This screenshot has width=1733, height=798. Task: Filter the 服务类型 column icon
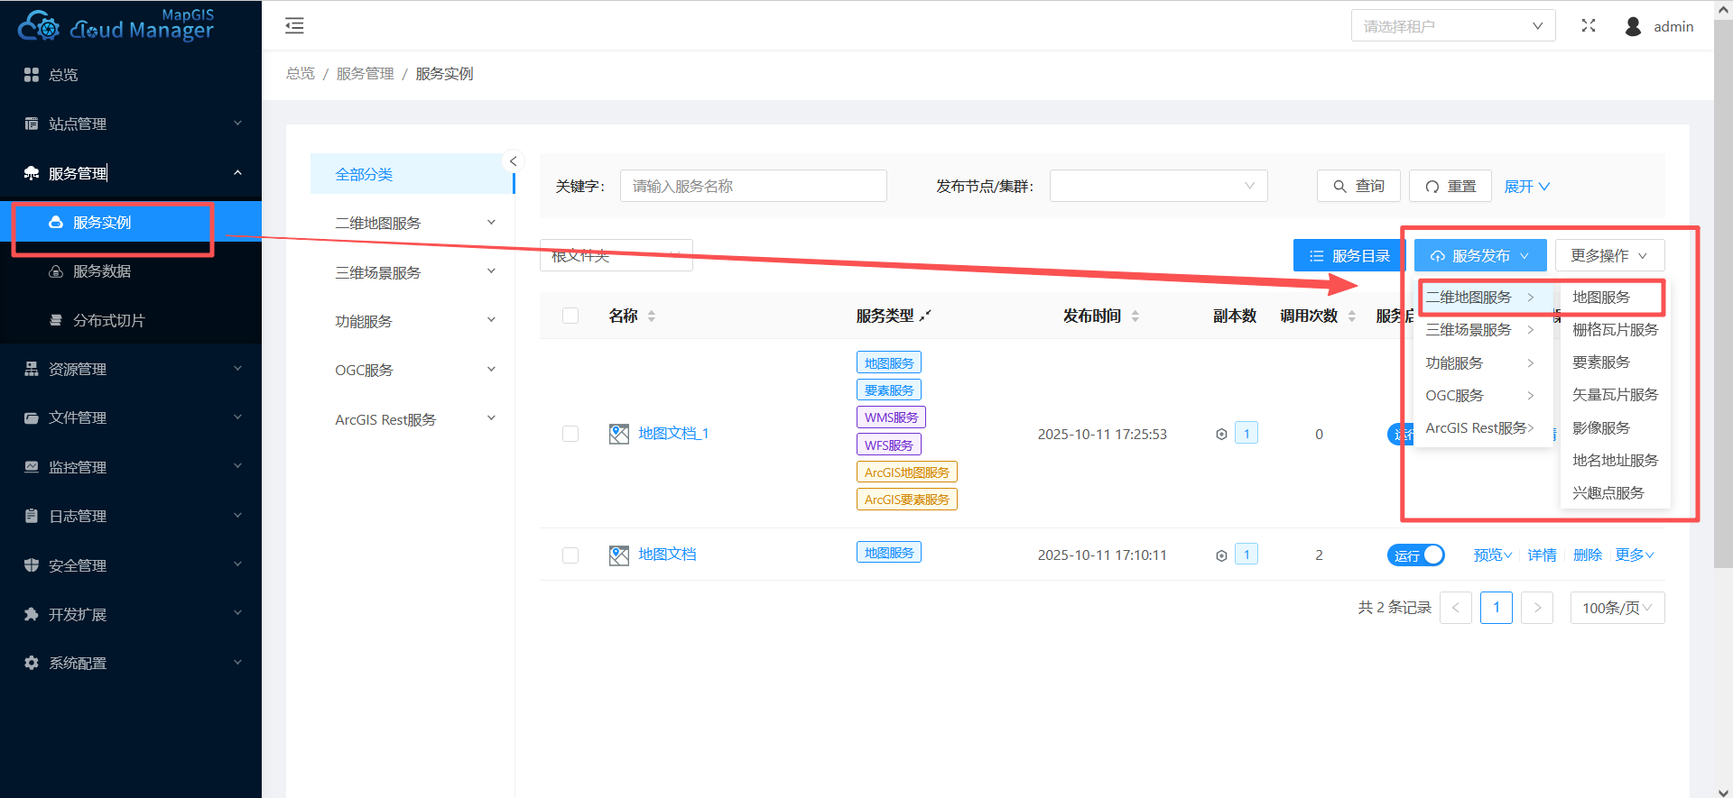[925, 316]
